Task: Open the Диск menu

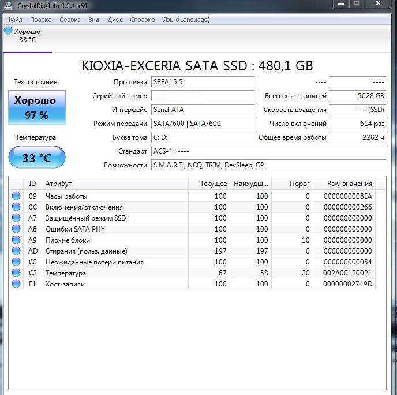Action: 115,20
